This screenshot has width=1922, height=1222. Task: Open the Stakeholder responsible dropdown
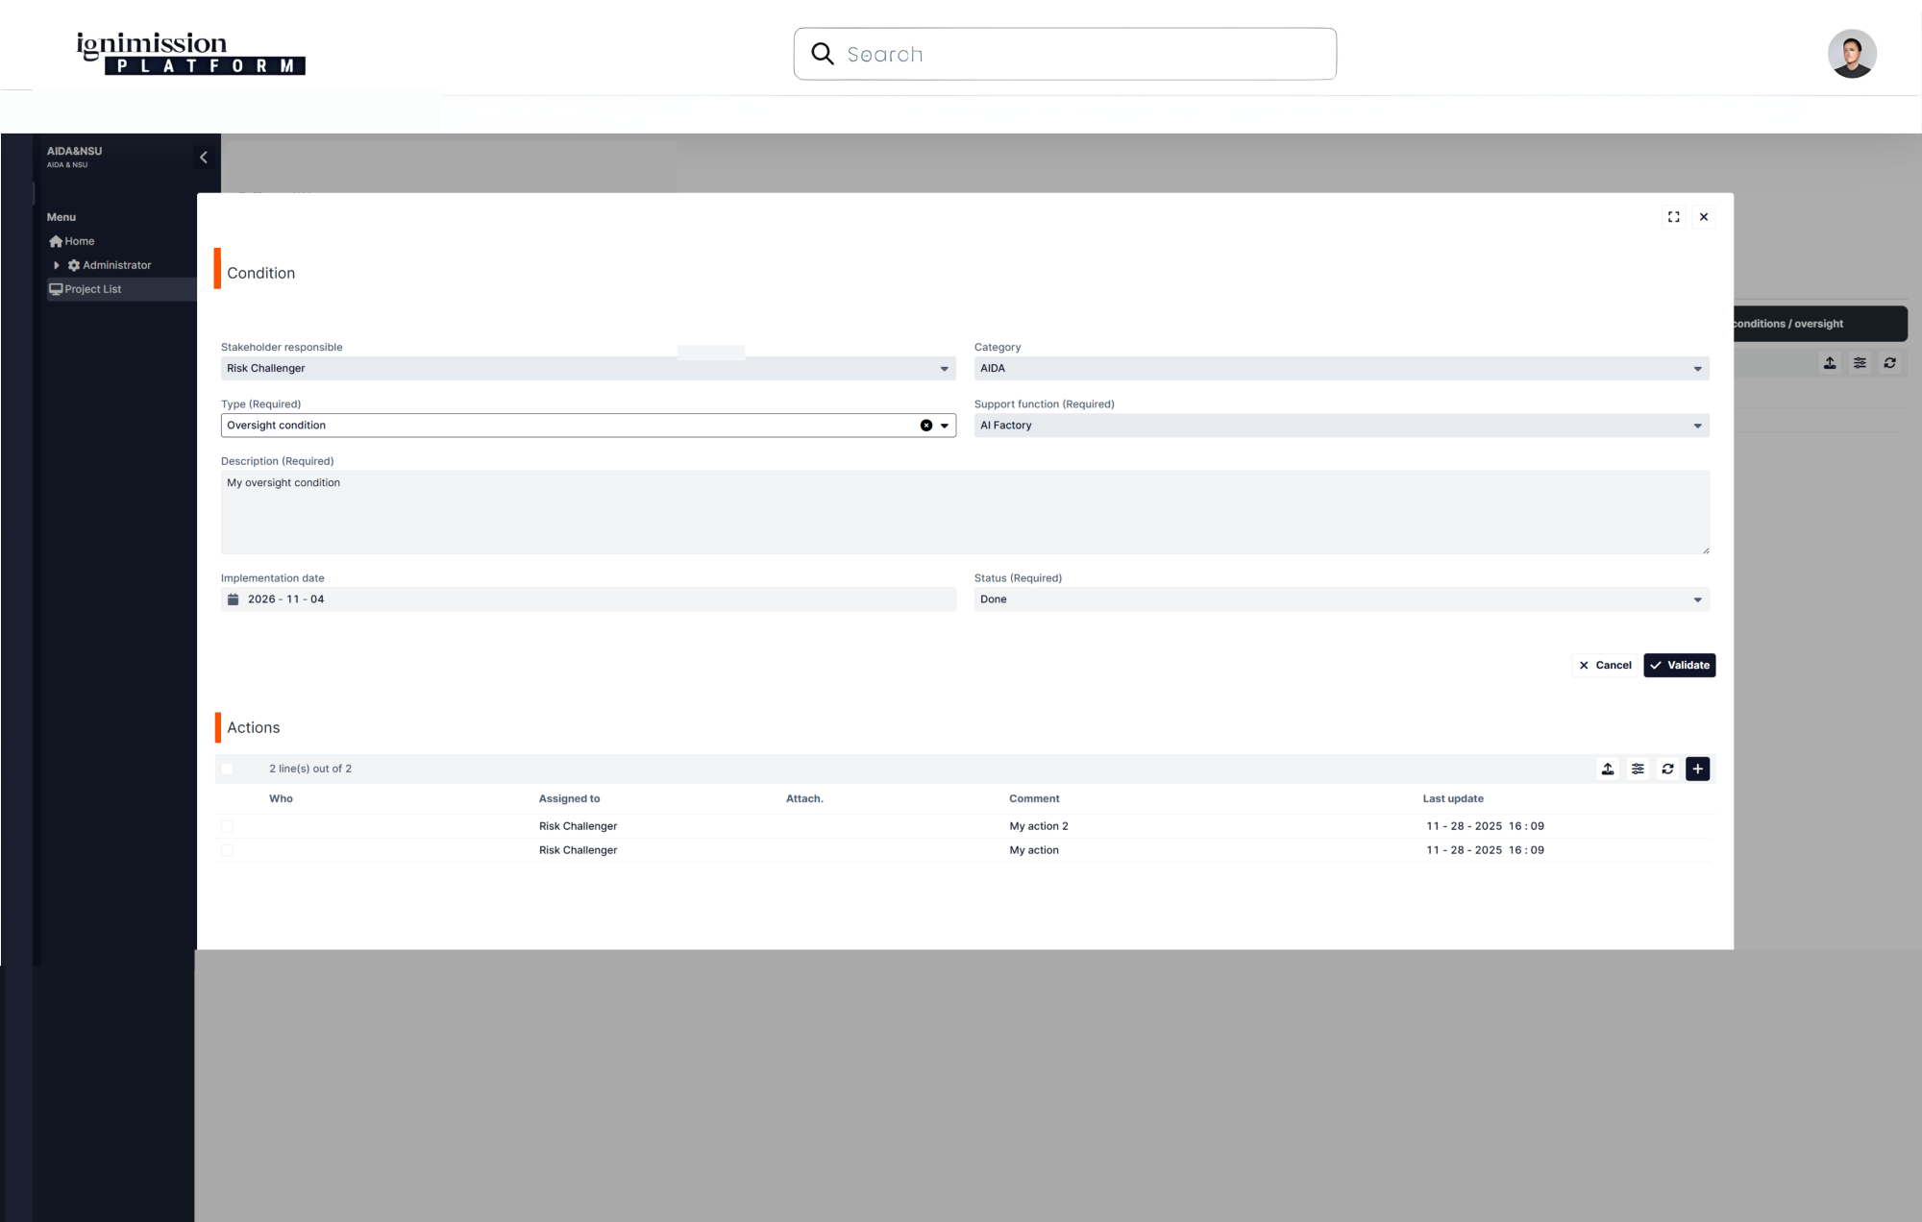587,369
